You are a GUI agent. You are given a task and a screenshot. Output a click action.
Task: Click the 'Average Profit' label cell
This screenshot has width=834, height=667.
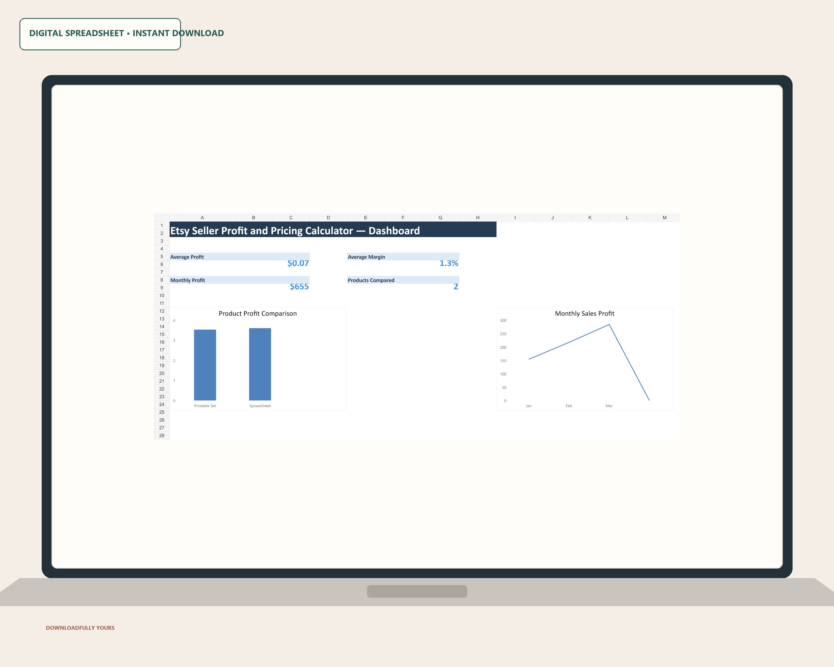(x=239, y=257)
